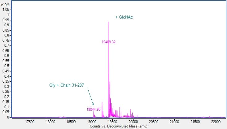Click the 22000 x-axis tick label
This screenshot has height=129, width=227.
pos(216,122)
